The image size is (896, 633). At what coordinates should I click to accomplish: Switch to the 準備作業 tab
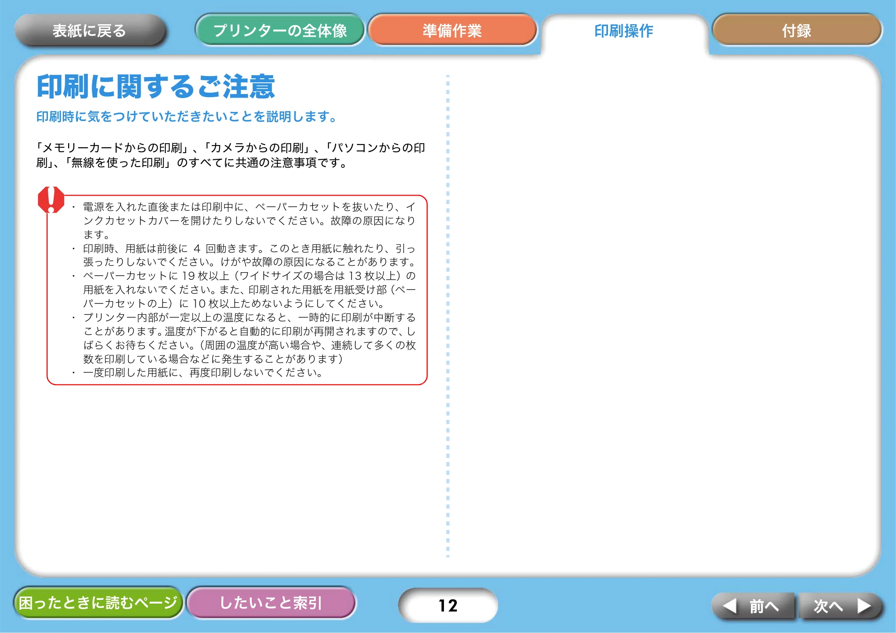point(452,30)
